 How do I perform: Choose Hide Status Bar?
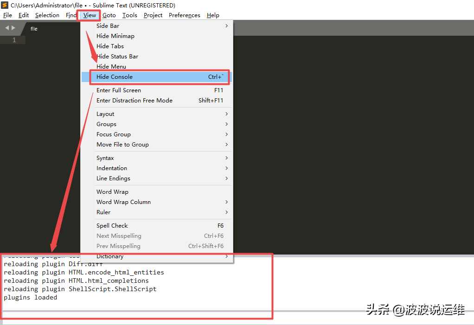[157, 57]
